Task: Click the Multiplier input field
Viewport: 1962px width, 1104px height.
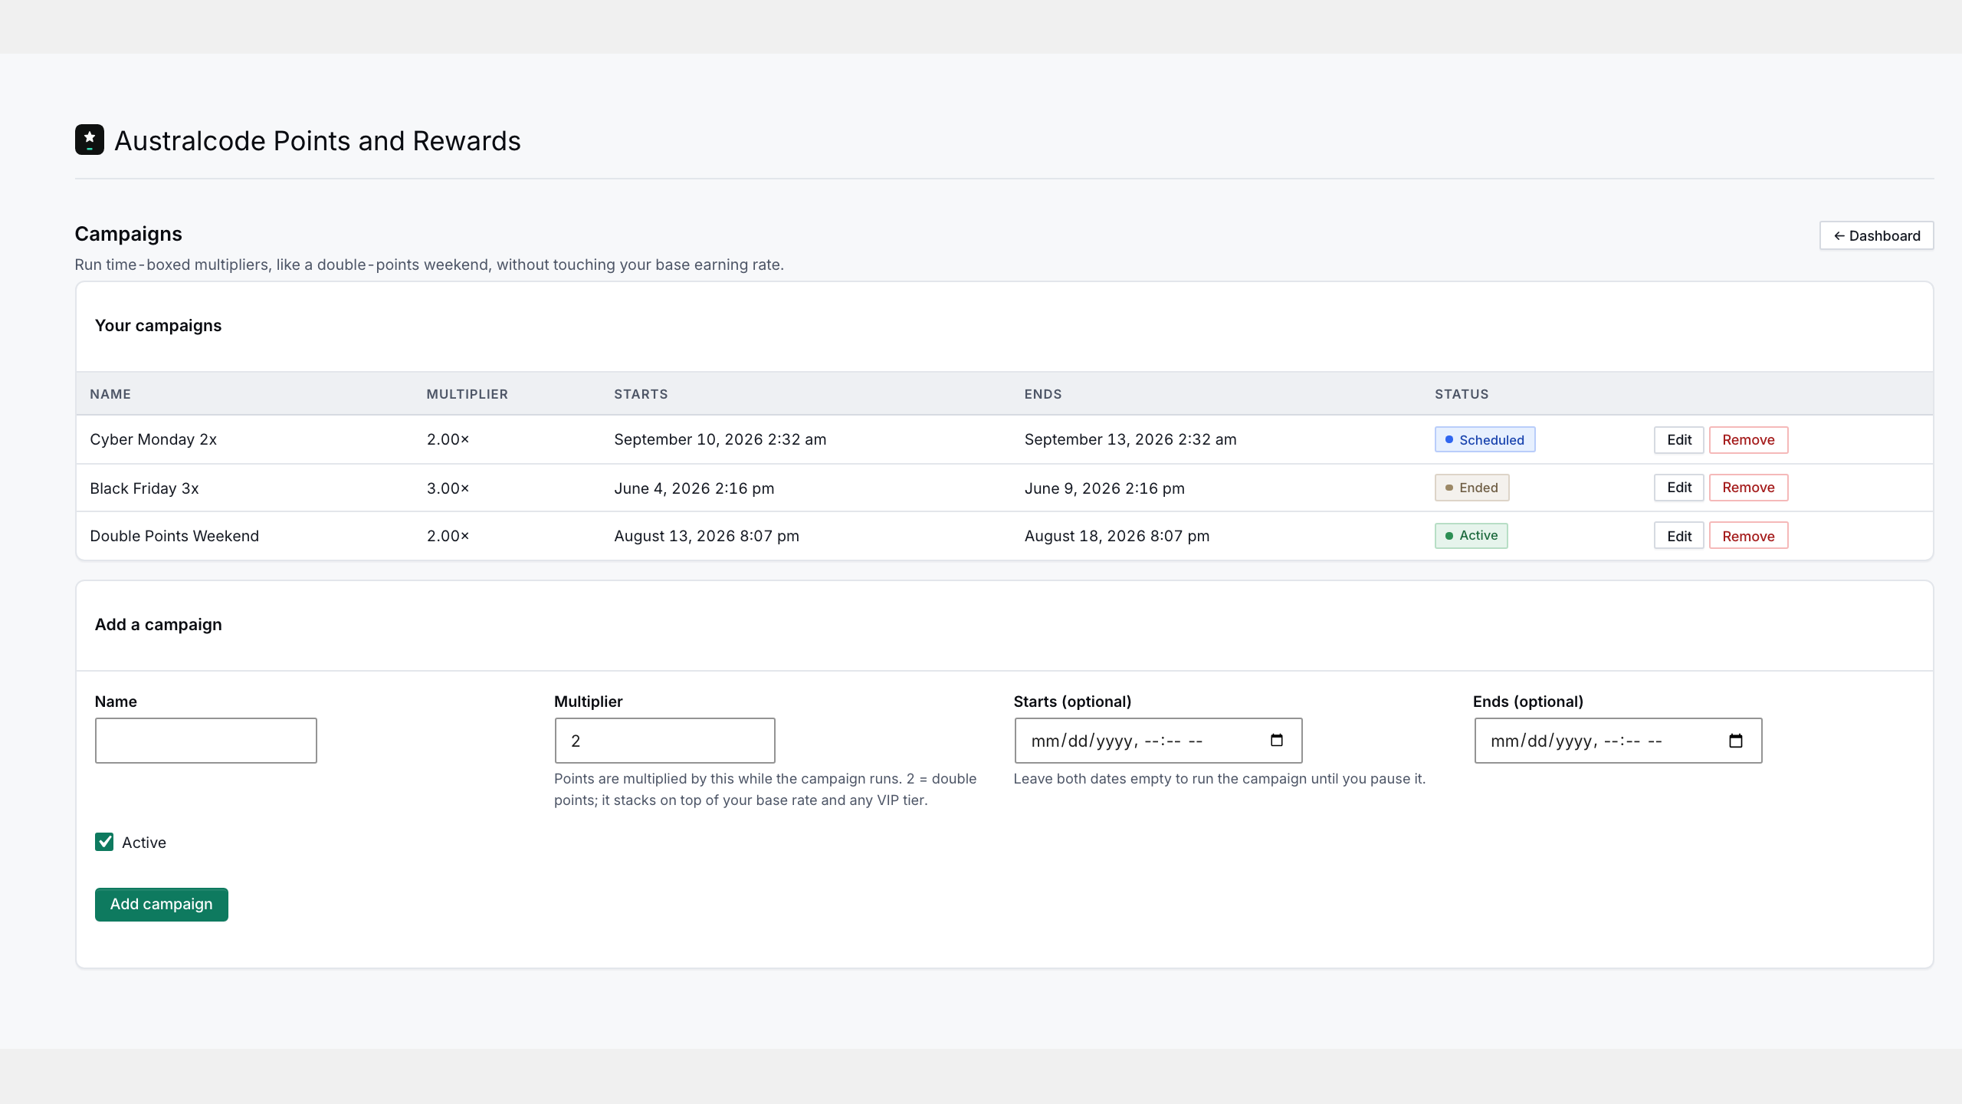Action: pyautogui.click(x=664, y=740)
